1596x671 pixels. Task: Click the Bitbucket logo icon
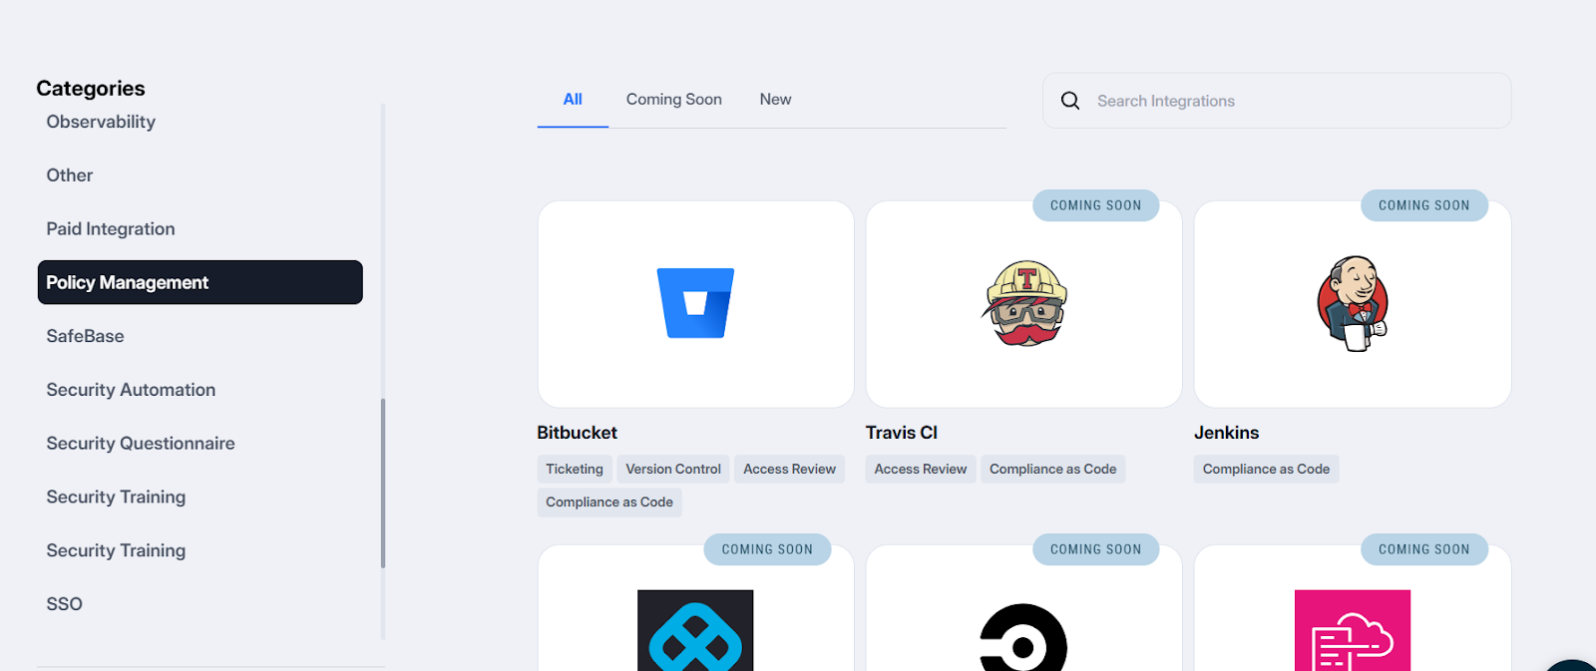click(x=695, y=303)
